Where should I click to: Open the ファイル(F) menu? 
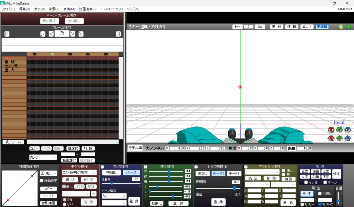(x=9, y=9)
